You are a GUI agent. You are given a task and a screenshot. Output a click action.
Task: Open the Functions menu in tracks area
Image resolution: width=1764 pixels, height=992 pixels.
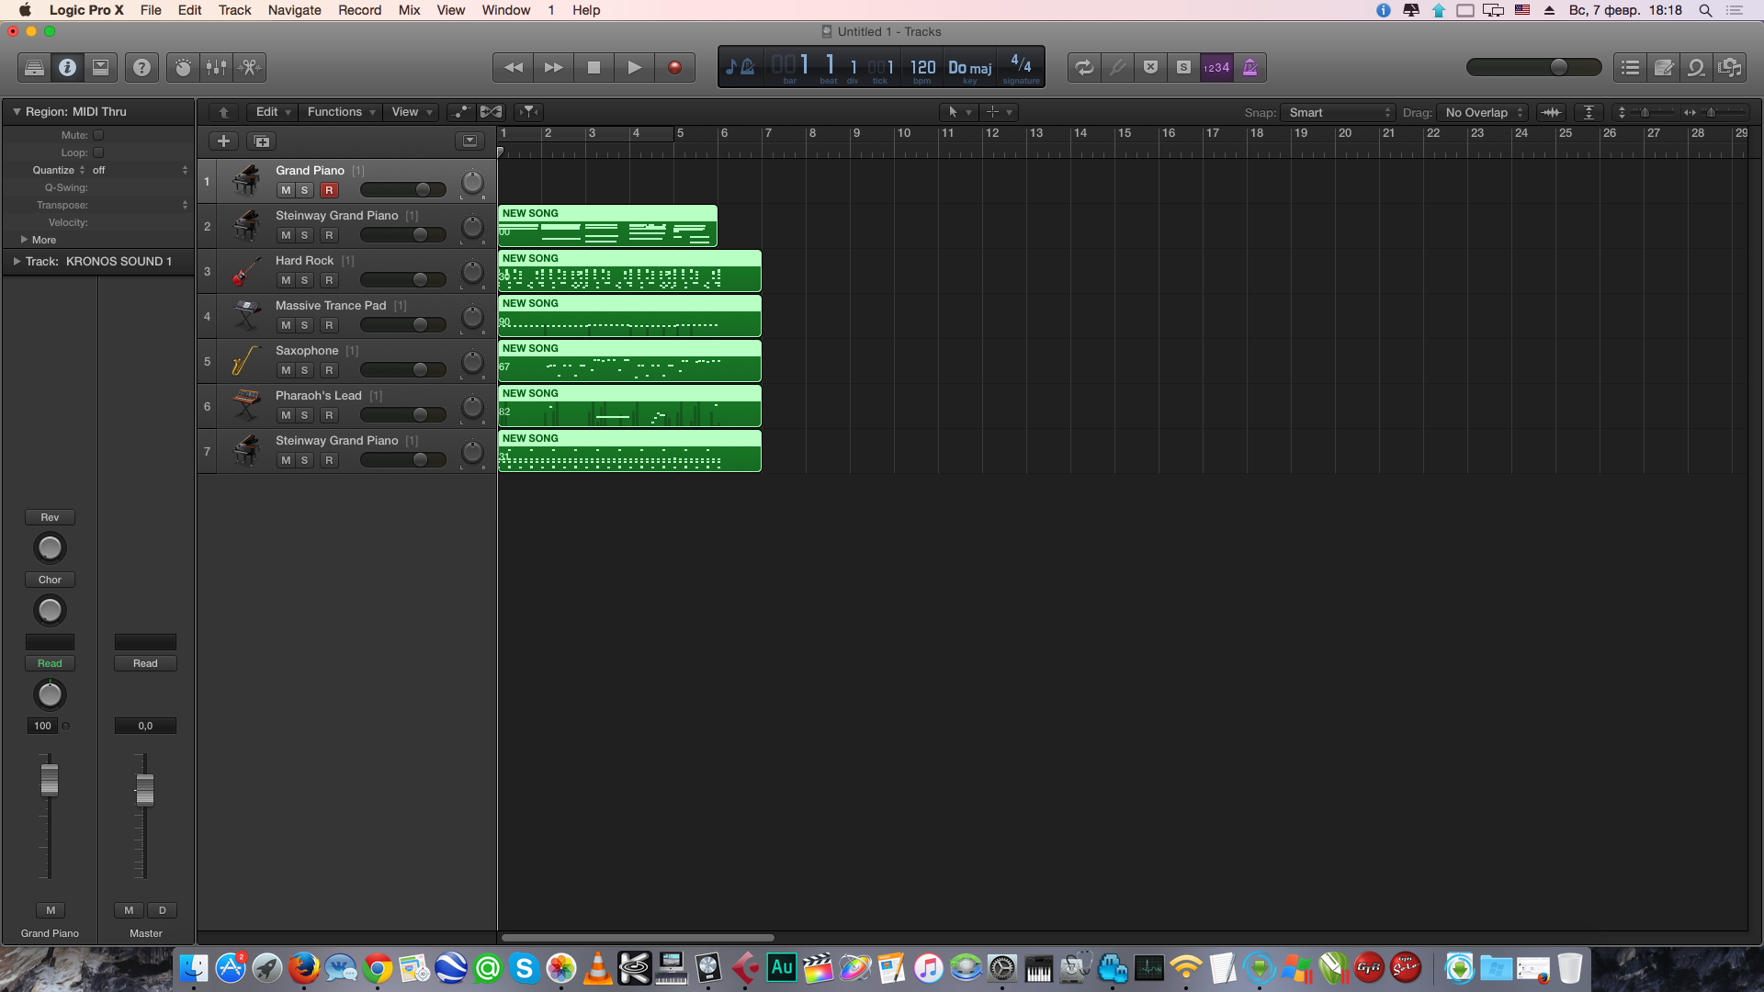point(341,112)
